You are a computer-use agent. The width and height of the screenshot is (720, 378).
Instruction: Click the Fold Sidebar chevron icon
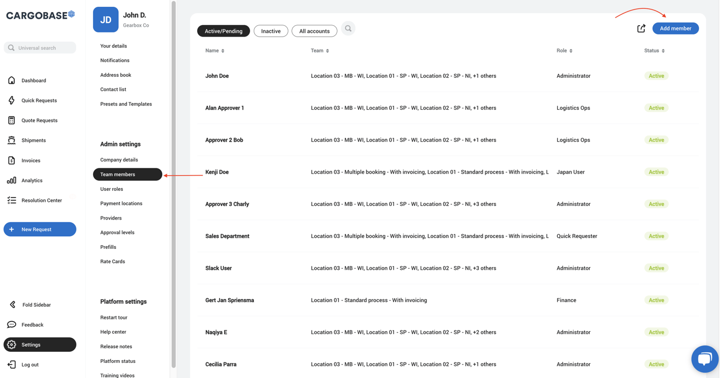click(x=13, y=305)
